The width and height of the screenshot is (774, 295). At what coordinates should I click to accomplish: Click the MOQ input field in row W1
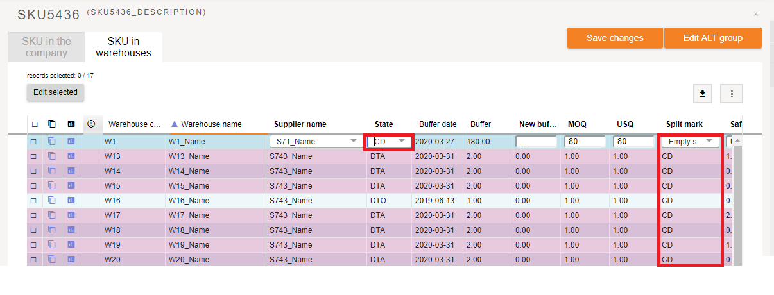[585, 141]
